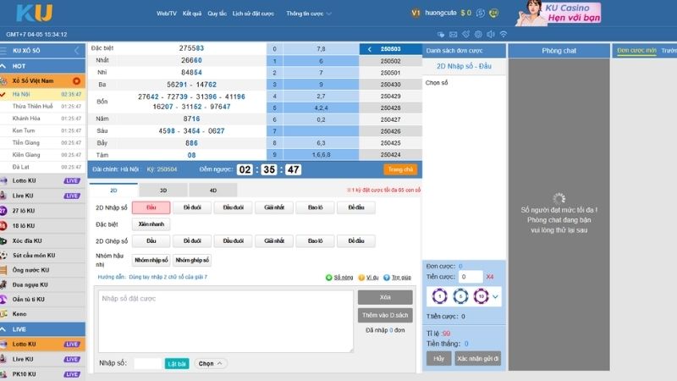The width and height of the screenshot is (677, 381).
Task: Click the Tiền cược amount field
Action: 470,277
